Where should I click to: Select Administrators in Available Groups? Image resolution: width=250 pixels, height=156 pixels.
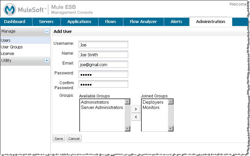click(95, 102)
